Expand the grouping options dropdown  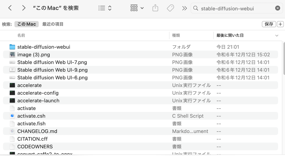click(x=137, y=8)
